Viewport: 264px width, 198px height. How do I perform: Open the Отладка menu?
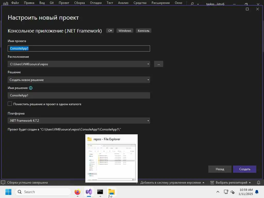[x=96, y=3]
